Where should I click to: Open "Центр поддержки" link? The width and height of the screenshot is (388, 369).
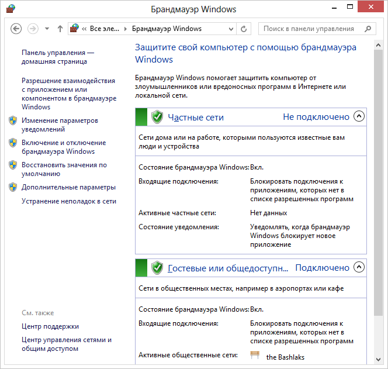click(x=50, y=326)
